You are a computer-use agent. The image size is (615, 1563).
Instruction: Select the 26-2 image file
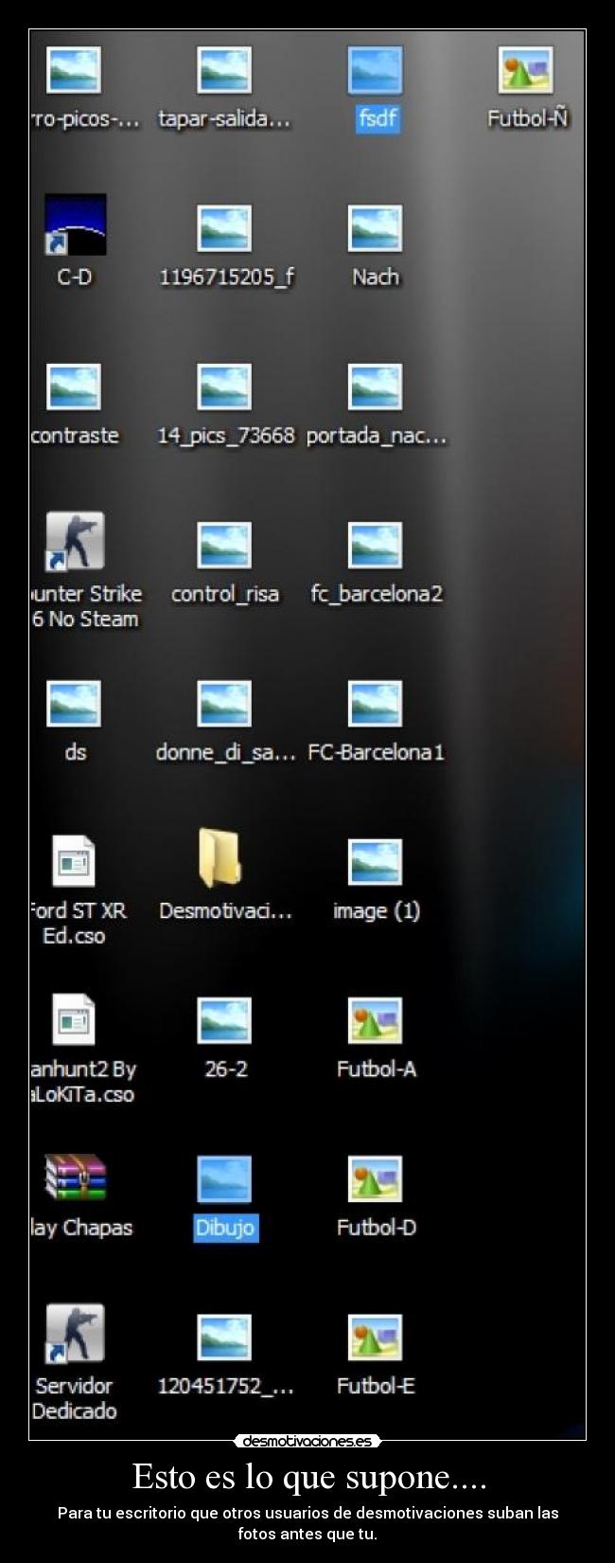coord(224,1021)
